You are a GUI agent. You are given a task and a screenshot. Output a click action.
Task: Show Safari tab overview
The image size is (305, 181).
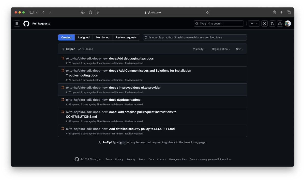click(x=289, y=12)
